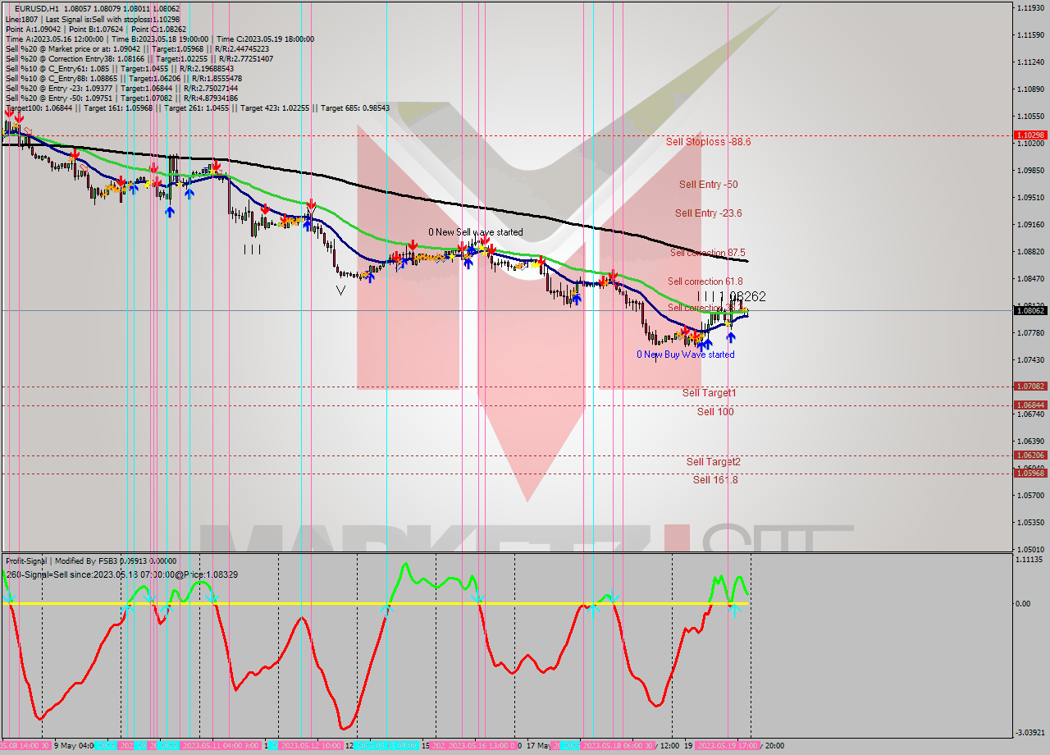Click the Sell Stoploss -88.6 label
Image resolution: width=1050 pixels, height=755 pixels.
(707, 141)
